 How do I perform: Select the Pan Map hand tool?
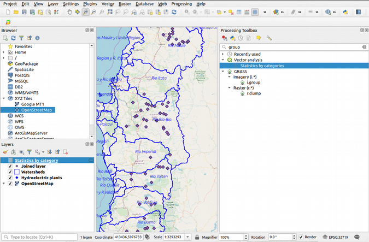(x=69, y=12)
